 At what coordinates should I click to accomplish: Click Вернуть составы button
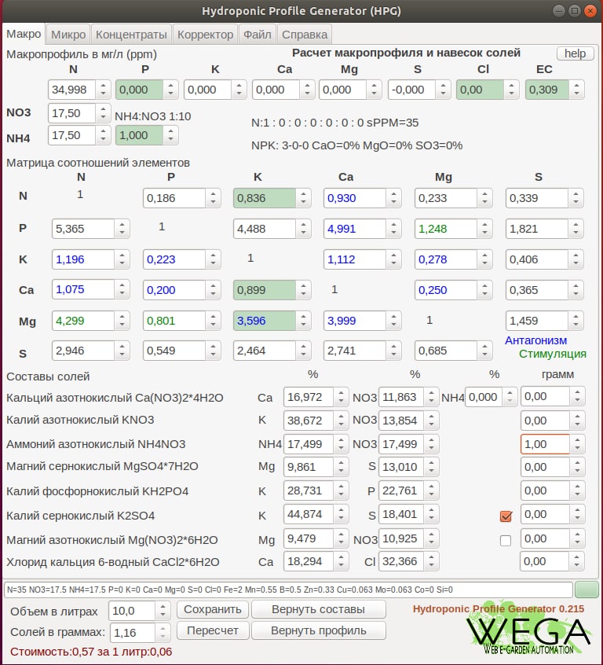[318, 609]
